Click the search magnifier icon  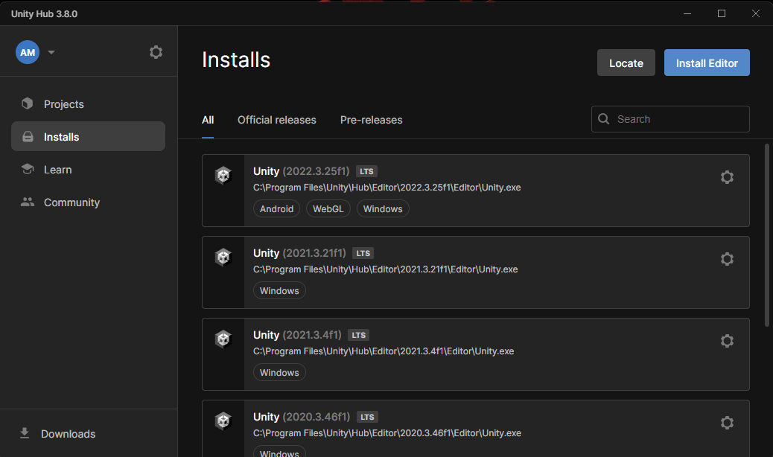(603, 118)
